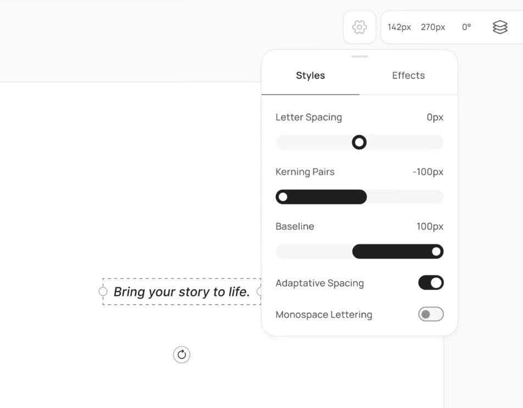Image resolution: width=523 pixels, height=408 pixels.
Task: Open the settings gear icon
Action: (359, 27)
